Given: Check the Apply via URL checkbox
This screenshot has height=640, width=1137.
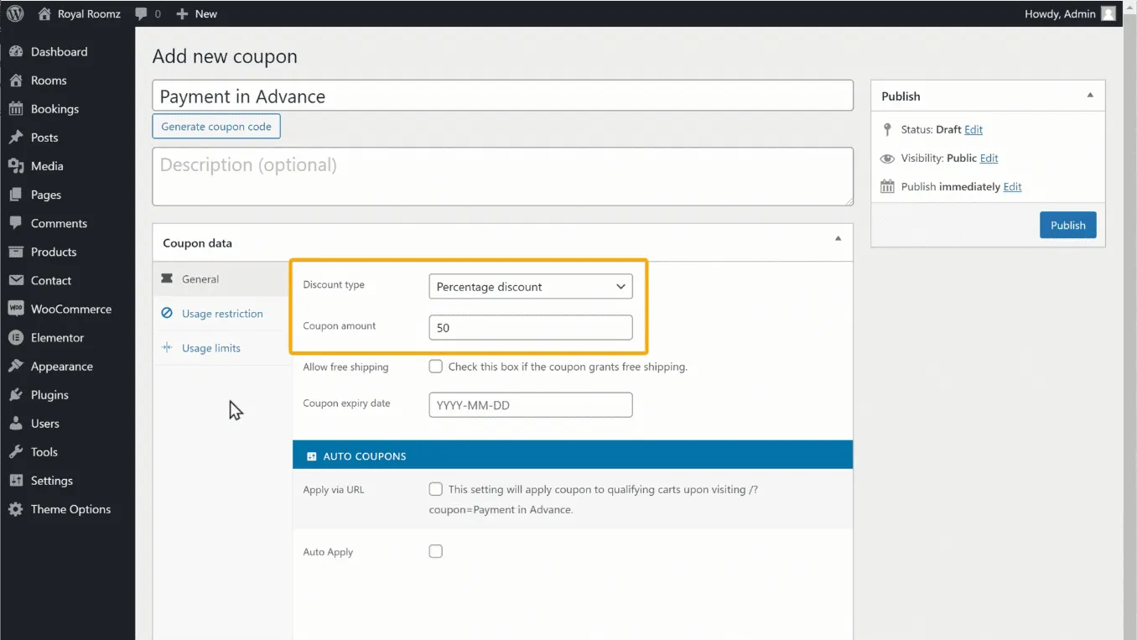Looking at the screenshot, I should pos(435,489).
